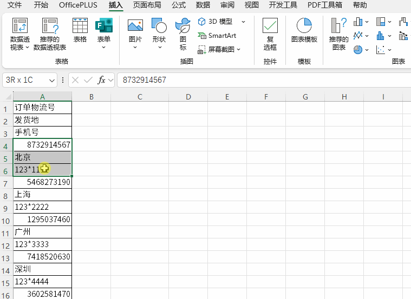Click Recommended PivotTables (推荐的数据透视表)
Viewport: 411px width, 299px height.
(50, 34)
